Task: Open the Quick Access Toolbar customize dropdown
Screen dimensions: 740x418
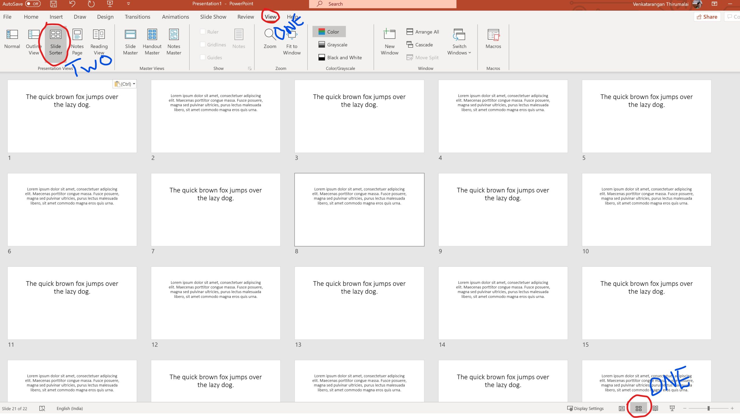Action: pyautogui.click(x=127, y=4)
